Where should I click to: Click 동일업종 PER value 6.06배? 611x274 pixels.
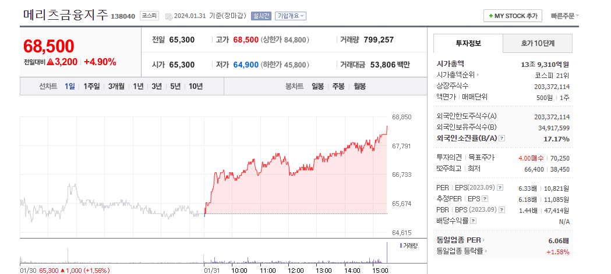click(559, 240)
